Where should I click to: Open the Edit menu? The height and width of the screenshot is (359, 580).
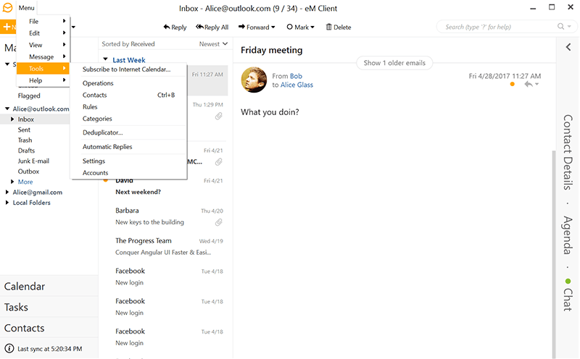[43, 33]
